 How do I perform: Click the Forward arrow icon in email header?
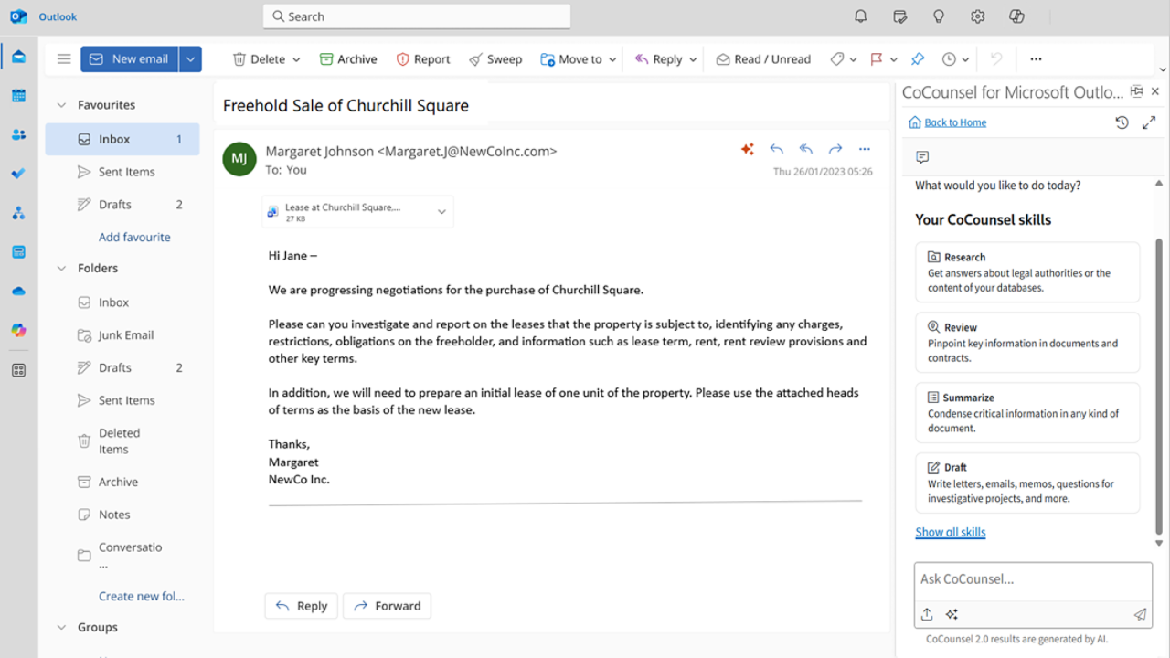click(835, 149)
